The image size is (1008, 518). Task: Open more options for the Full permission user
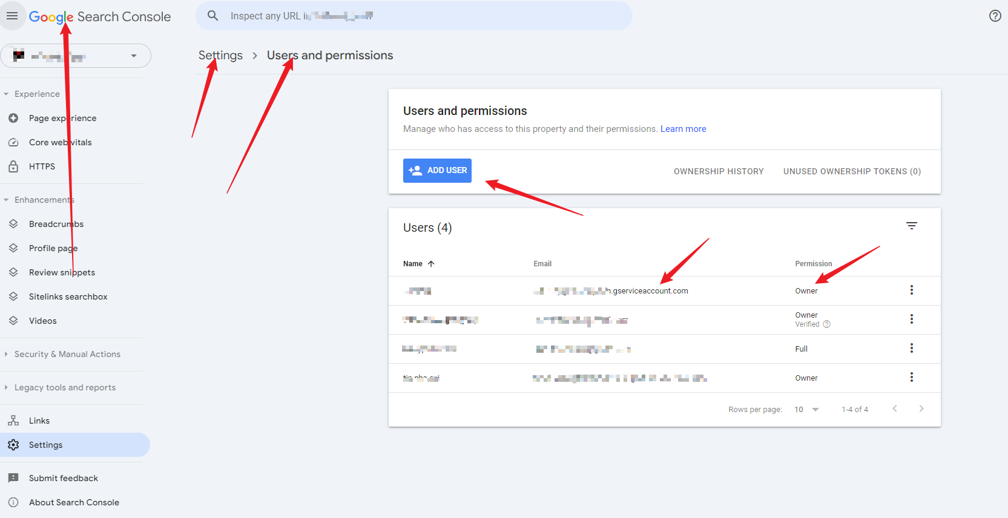912,348
